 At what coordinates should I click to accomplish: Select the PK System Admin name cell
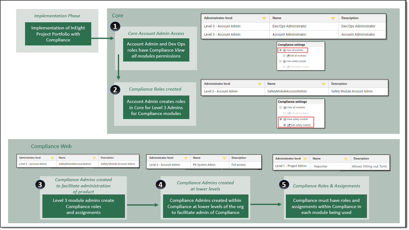pos(204,165)
